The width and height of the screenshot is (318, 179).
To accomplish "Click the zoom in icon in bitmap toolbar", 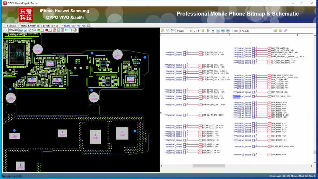I will (x=21, y=30).
